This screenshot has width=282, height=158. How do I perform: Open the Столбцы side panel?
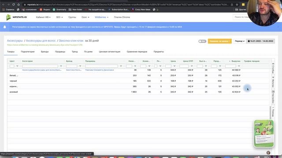point(273,68)
